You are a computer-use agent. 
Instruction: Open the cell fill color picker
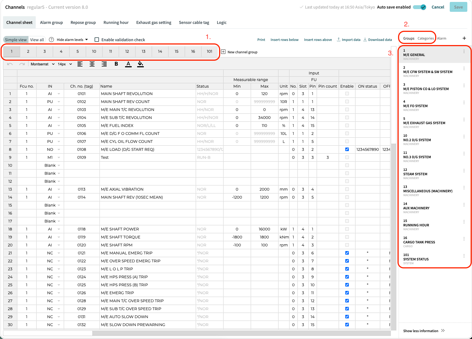point(140,64)
